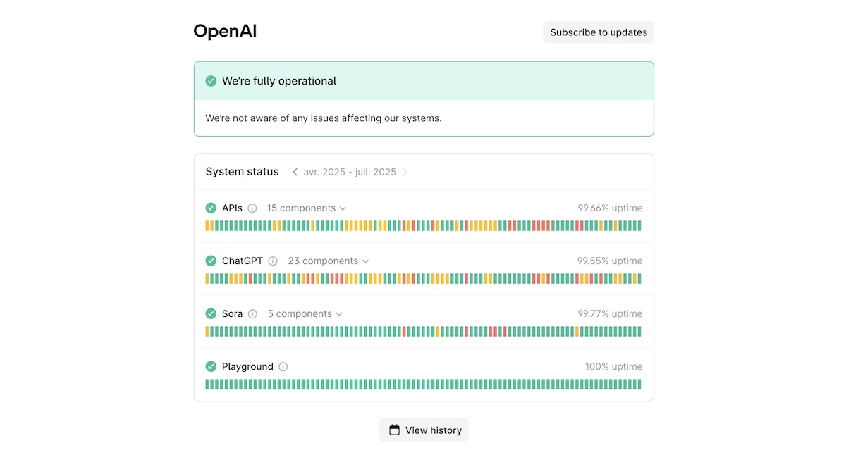Click the first yellow bar in Sora timeline
846x455 pixels.
point(207,332)
